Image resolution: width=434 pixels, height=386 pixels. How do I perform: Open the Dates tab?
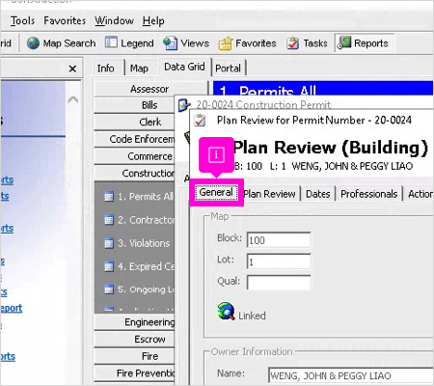pos(318,194)
